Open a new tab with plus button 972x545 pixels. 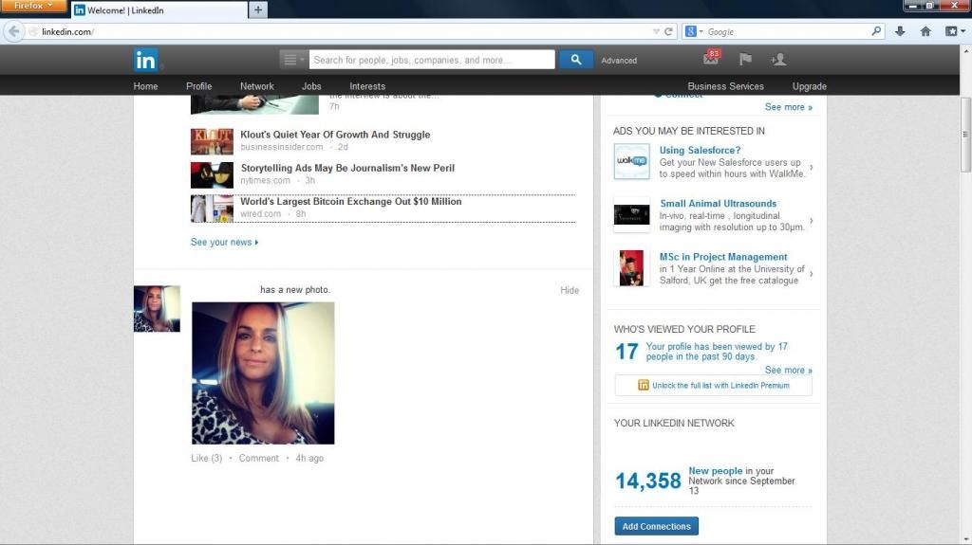click(258, 9)
